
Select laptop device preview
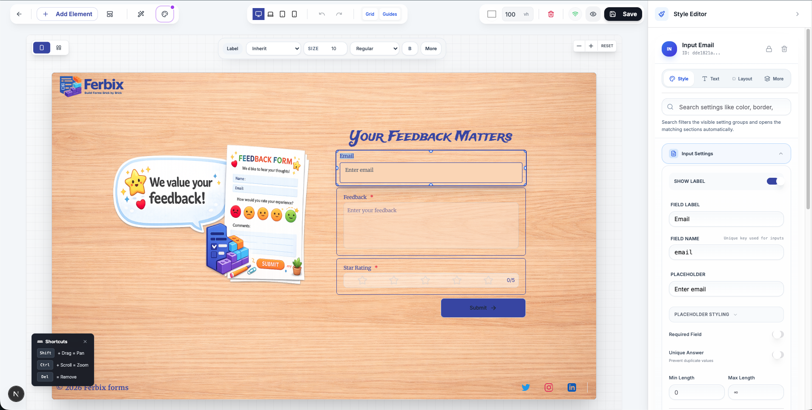click(x=270, y=14)
